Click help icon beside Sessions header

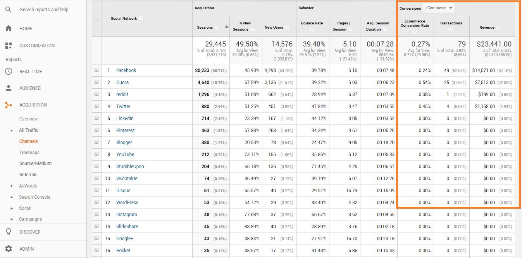click(217, 27)
